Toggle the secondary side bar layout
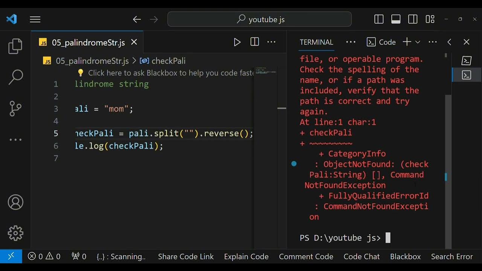Screen dimensions: 482x271 413,19
